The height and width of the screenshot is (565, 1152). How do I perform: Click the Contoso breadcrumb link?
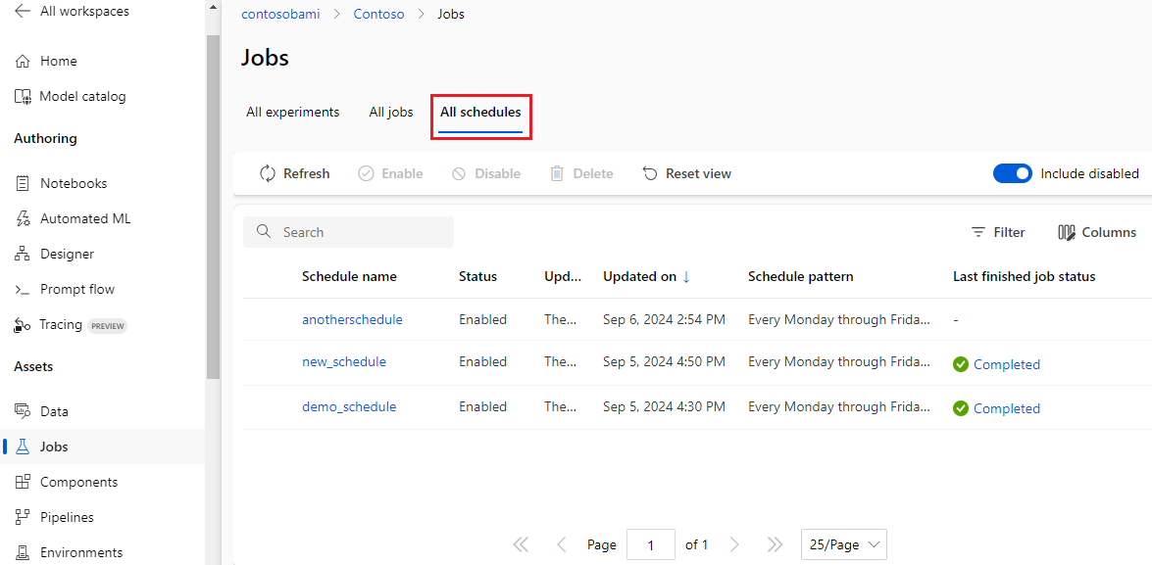click(378, 15)
